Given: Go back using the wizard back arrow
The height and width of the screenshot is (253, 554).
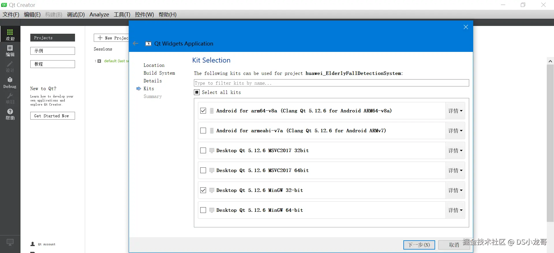Looking at the screenshot, I should click(x=136, y=44).
